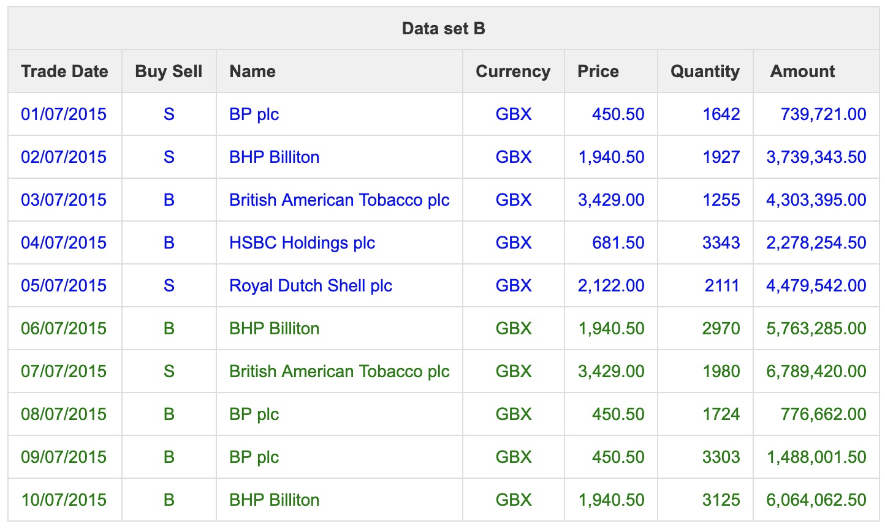Select price 1,940.50 in the 02/07/2015 row

(611, 157)
